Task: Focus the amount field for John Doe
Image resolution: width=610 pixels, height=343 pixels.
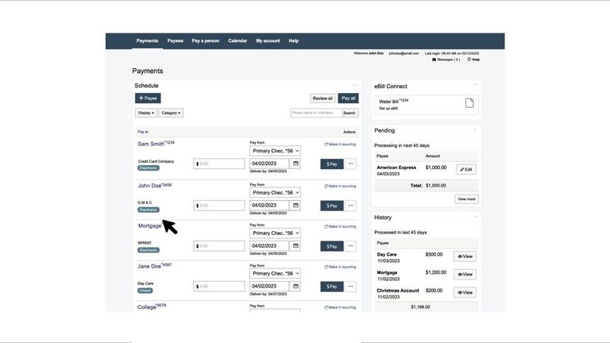Action: click(x=219, y=206)
